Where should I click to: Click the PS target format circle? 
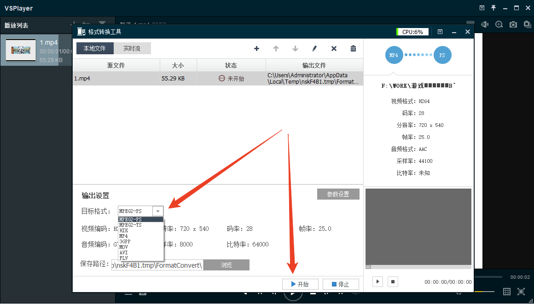[442, 55]
